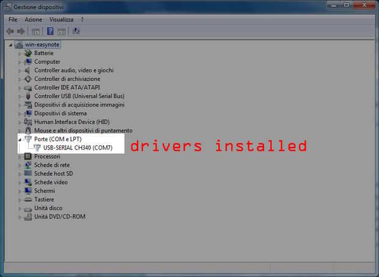Collapse the win-easynote root node
The width and height of the screenshot is (379, 277).
point(10,45)
